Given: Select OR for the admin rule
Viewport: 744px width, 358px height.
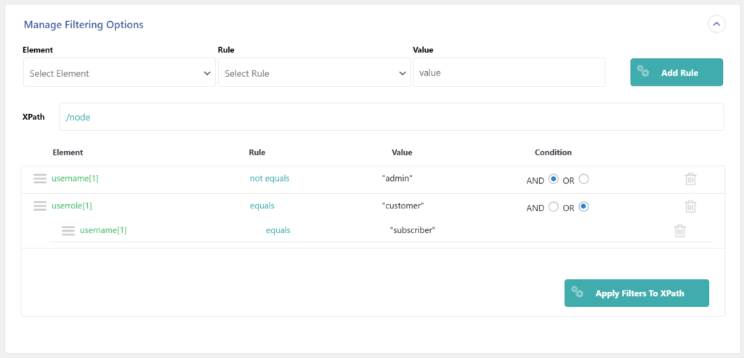Looking at the screenshot, I should [x=584, y=179].
